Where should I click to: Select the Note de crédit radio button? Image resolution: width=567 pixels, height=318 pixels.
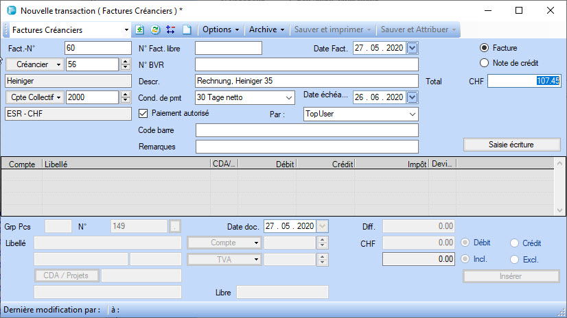485,63
